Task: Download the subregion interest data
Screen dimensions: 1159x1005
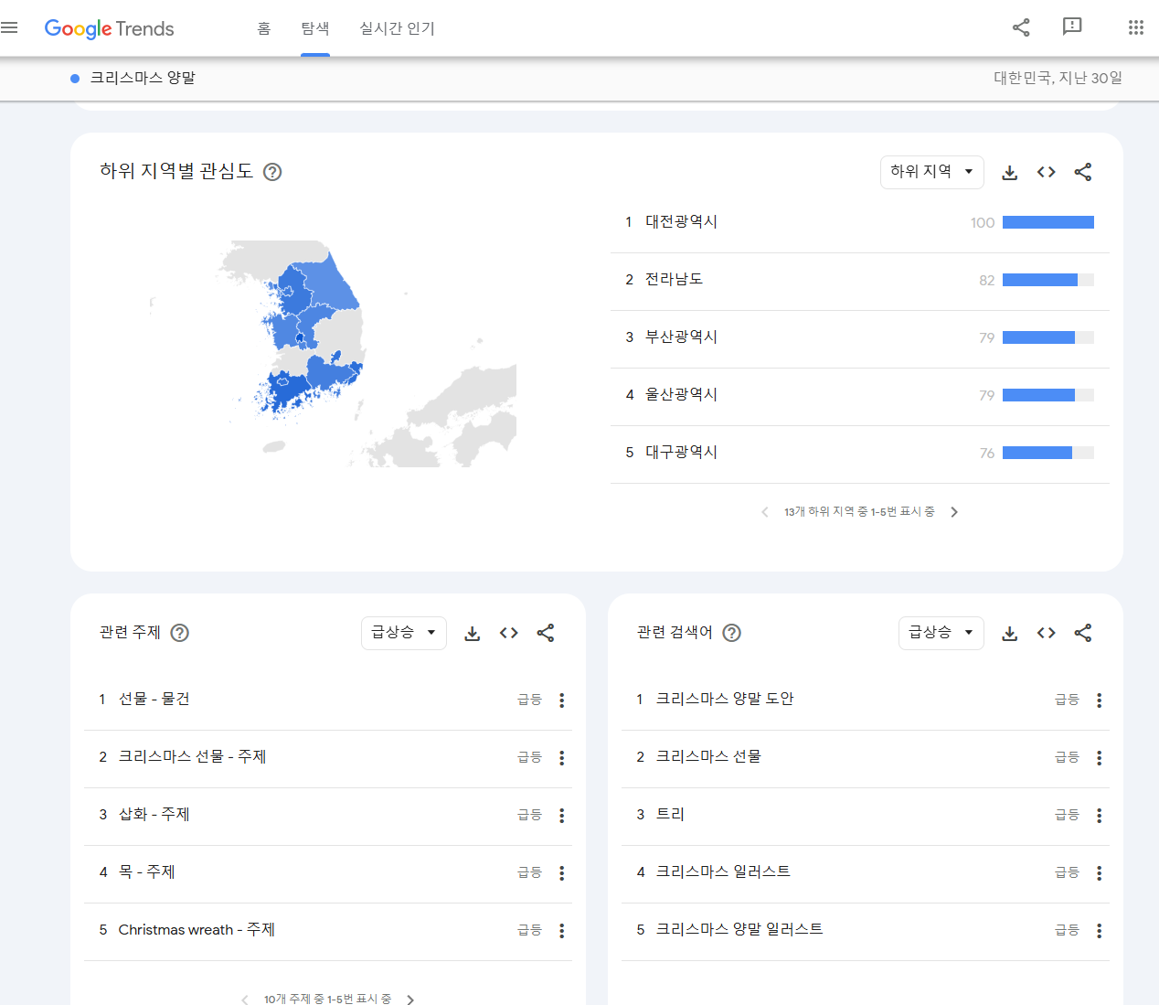Action: (x=1009, y=172)
